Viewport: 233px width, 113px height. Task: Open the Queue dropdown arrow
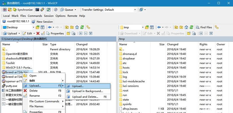[x=75, y=10]
